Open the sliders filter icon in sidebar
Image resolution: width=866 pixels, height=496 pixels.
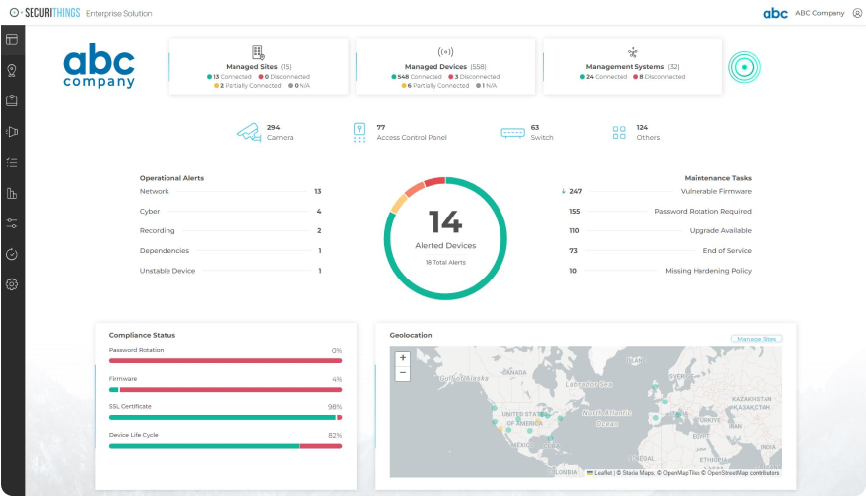[12, 223]
